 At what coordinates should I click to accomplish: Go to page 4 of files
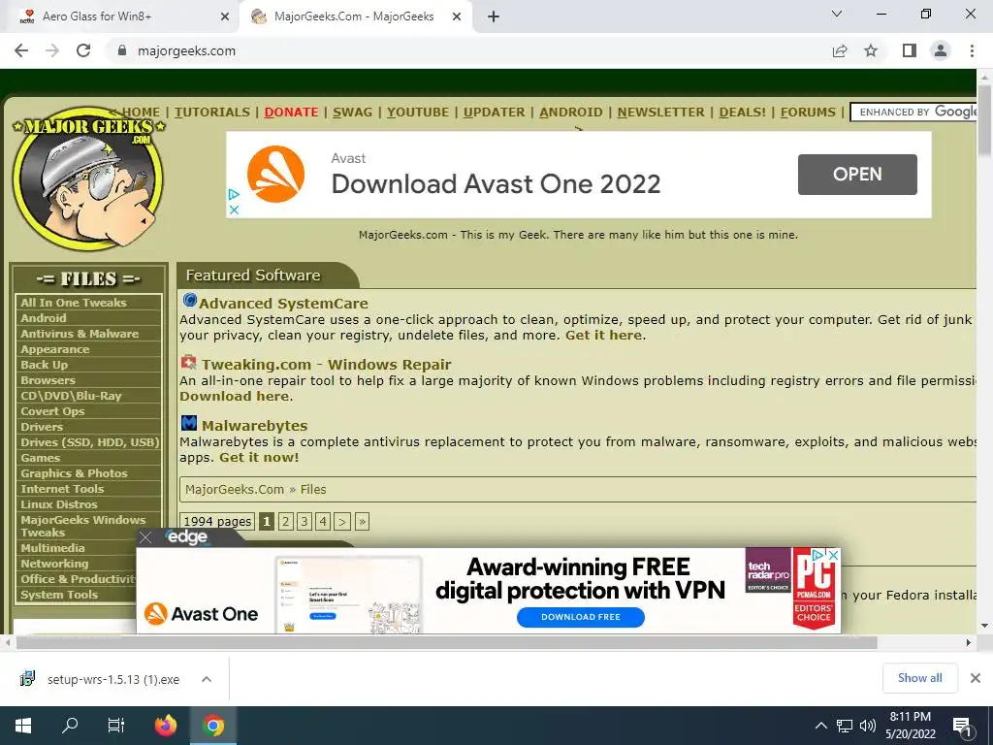pos(323,521)
